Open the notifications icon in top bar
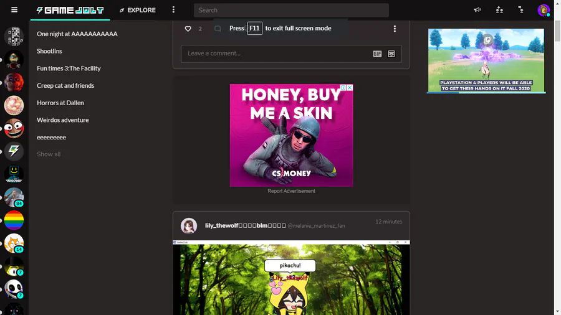 [521, 10]
